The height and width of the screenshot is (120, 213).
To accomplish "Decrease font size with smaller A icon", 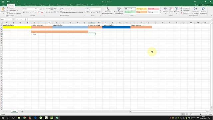I will 43,9.
